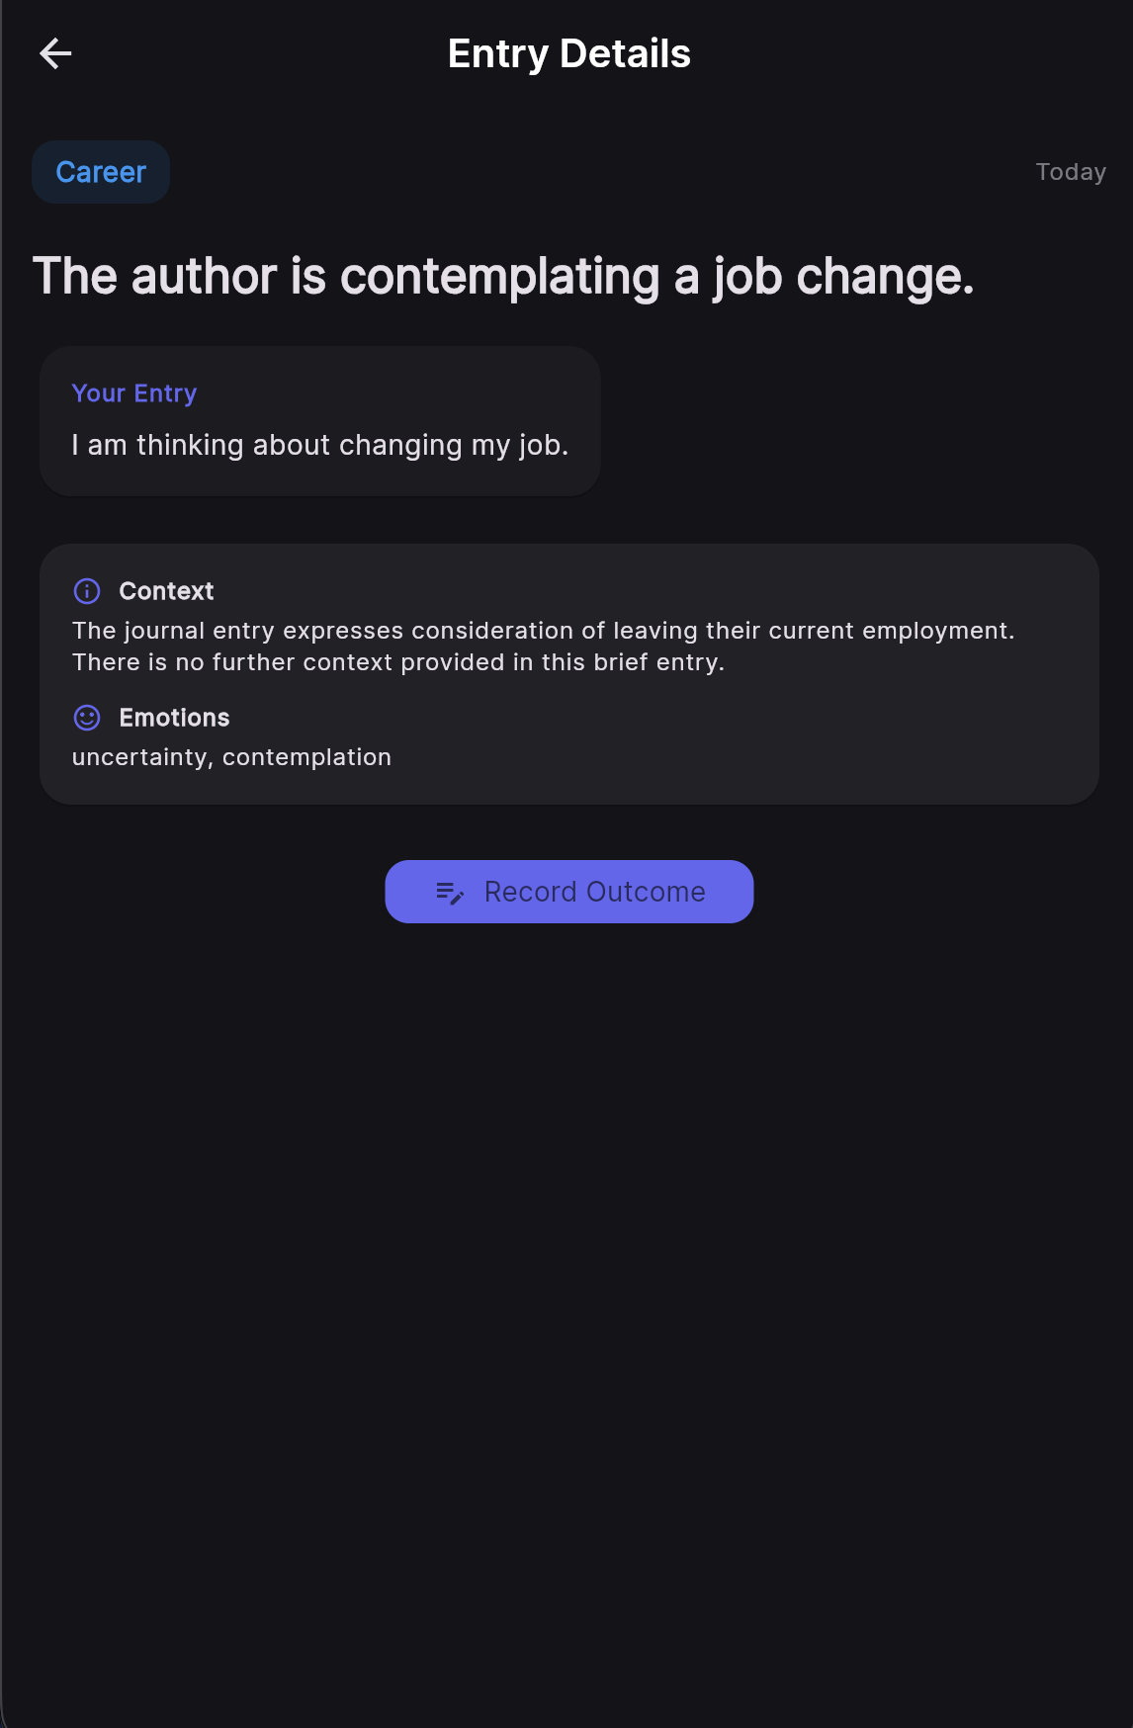Click the Context heading
1133x1728 pixels.
pyautogui.click(x=166, y=591)
